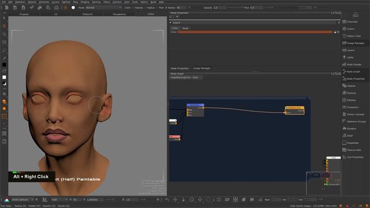The height and width of the screenshot is (208, 370).
Task: Select the pink-header node in graph
Action: (x=175, y=138)
